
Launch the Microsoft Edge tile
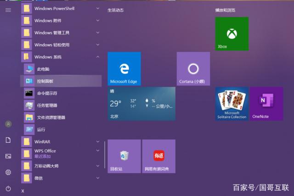(x=124, y=69)
